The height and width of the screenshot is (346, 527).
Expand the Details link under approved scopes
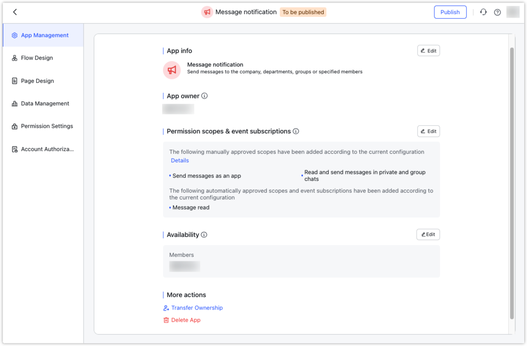click(180, 160)
